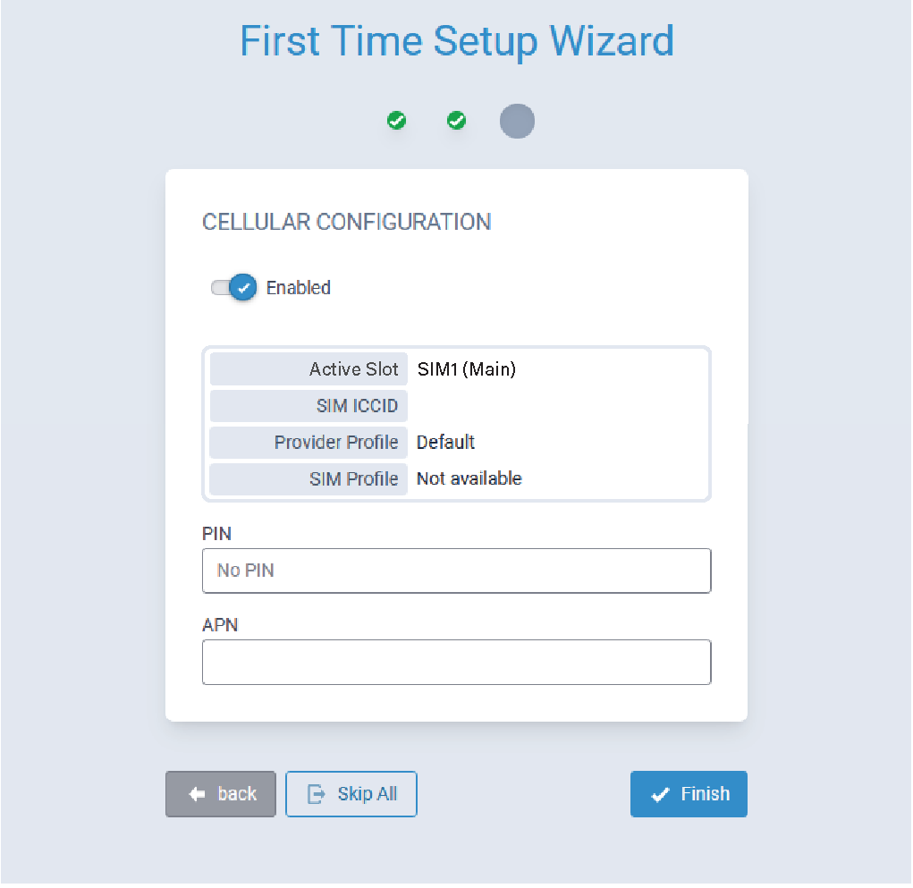This screenshot has width=913, height=888.
Task: Click the SIM Profile 'Not available' value
Action: [x=469, y=478]
